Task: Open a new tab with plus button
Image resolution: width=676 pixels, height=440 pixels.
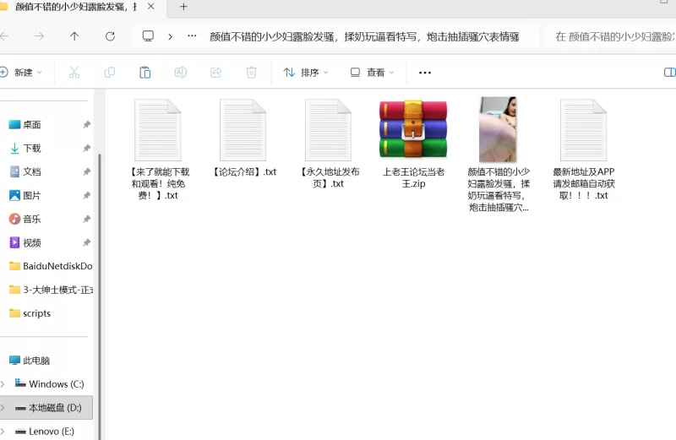Action: click(x=183, y=7)
